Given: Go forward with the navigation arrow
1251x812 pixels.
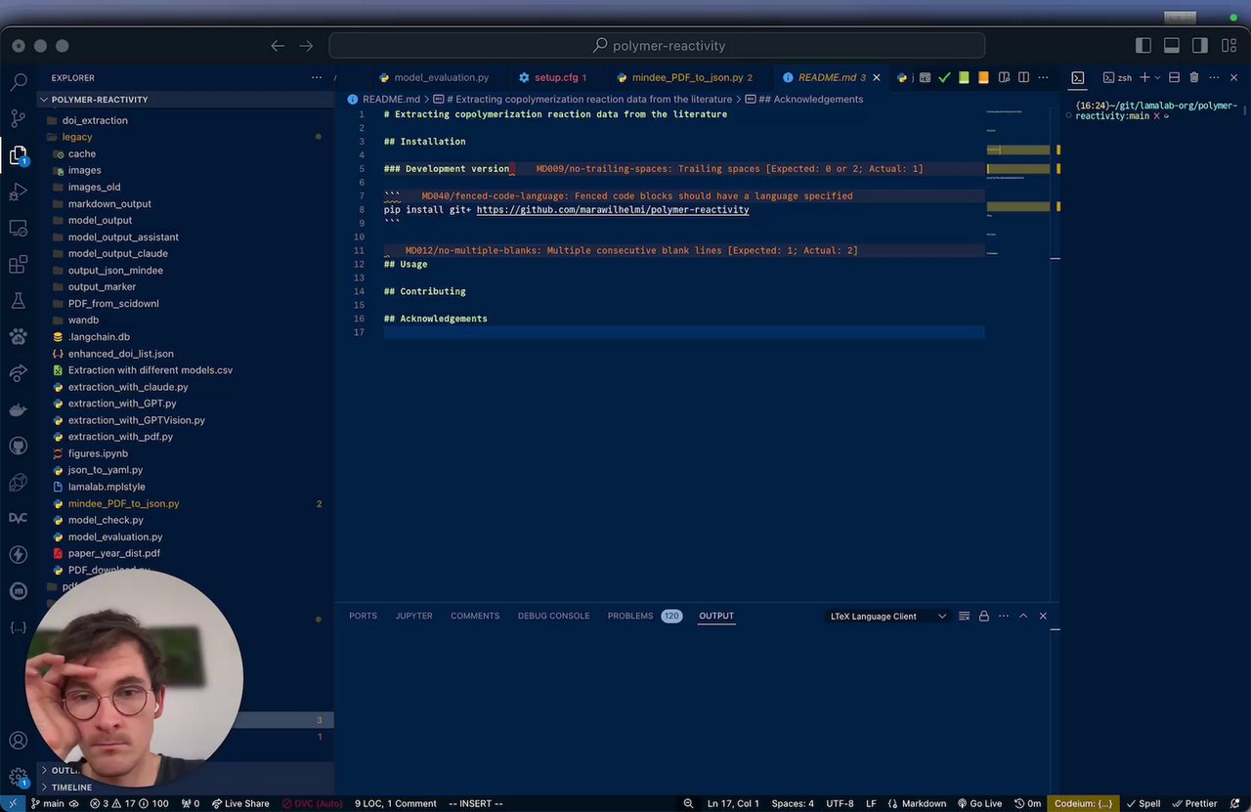Looking at the screenshot, I should coord(306,46).
